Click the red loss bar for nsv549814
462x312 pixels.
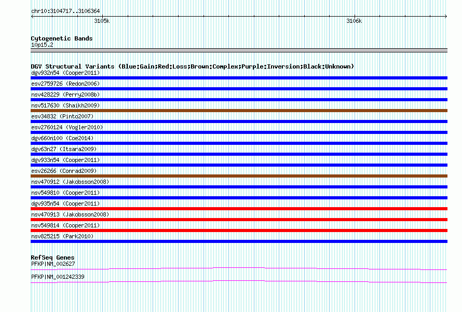pos(239,230)
